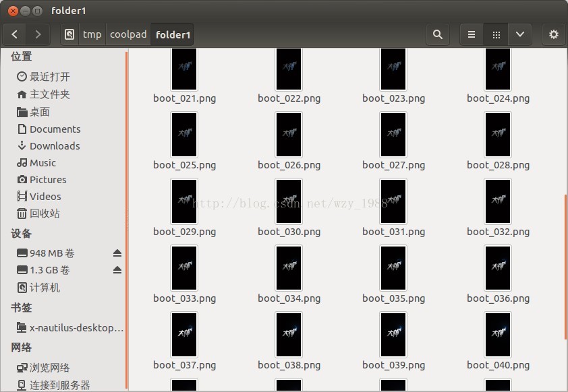Open the search magnifier button

click(438, 34)
